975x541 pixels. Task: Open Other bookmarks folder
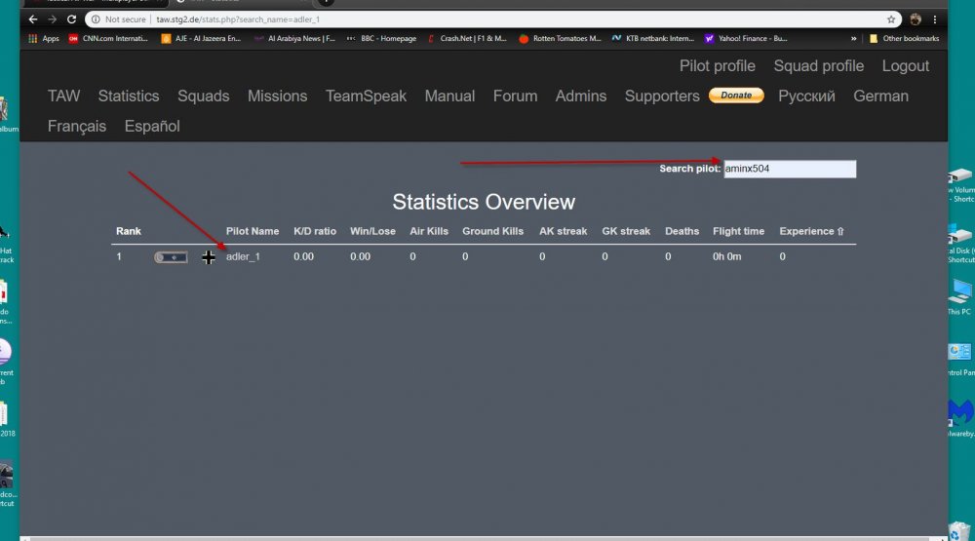tap(904, 39)
